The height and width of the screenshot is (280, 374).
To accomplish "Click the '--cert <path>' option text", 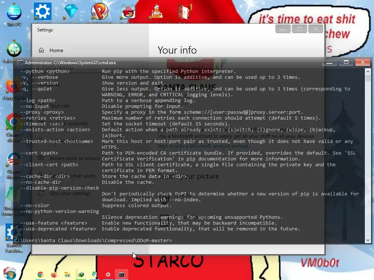I will 39,153.
